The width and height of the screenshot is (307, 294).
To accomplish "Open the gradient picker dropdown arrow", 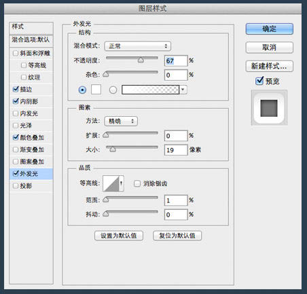I will 183,90.
